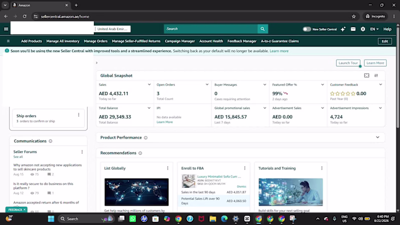Open the Luxury Minimalist Sofa Cum product link
The image size is (400, 225).
pyautogui.click(x=219, y=176)
